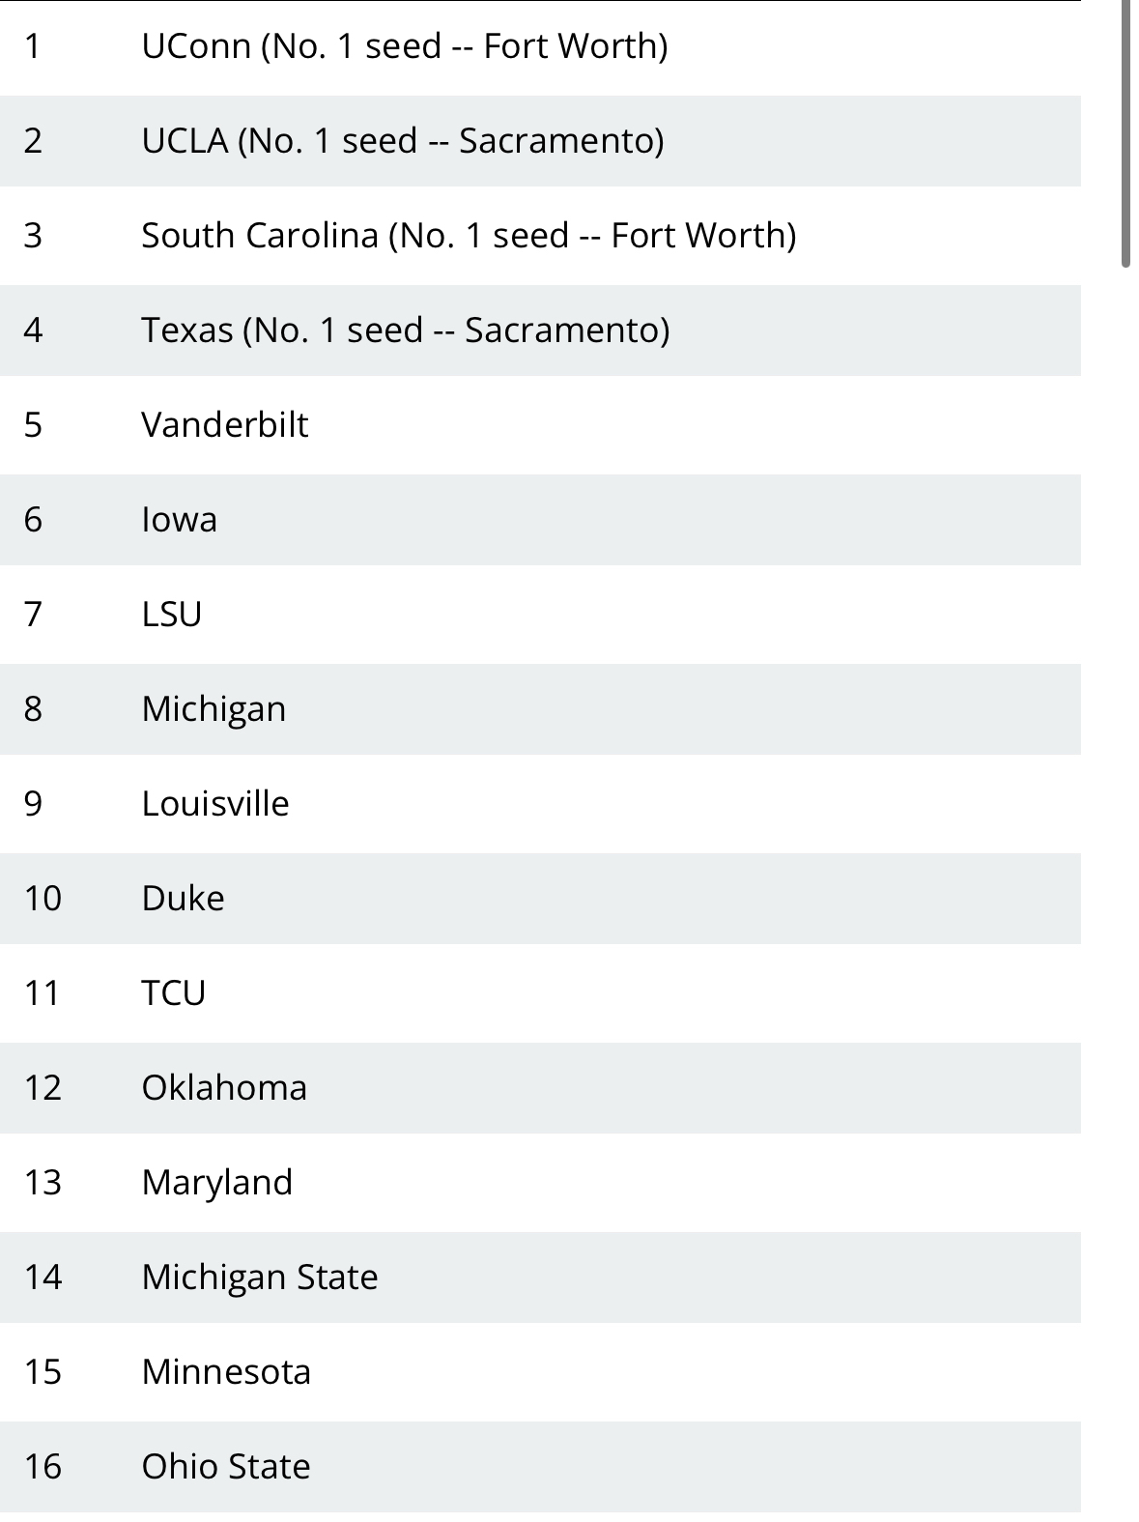Select the Iowa row

[179, 520]
